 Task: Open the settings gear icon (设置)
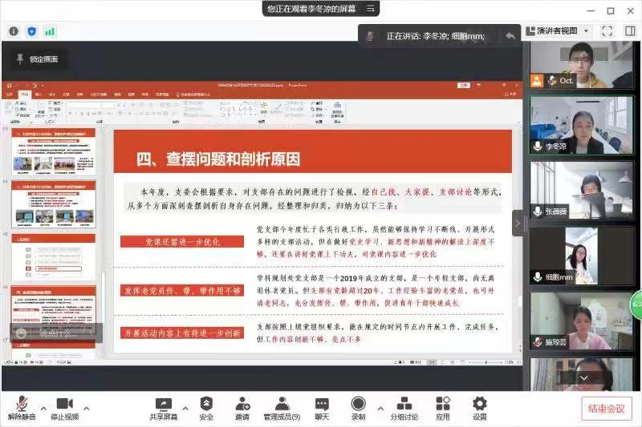coord(480,405)
